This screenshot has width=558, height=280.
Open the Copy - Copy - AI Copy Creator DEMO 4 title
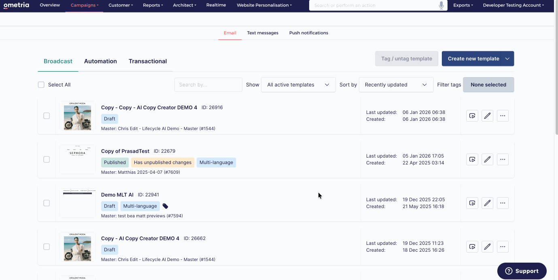coord(149,107)
